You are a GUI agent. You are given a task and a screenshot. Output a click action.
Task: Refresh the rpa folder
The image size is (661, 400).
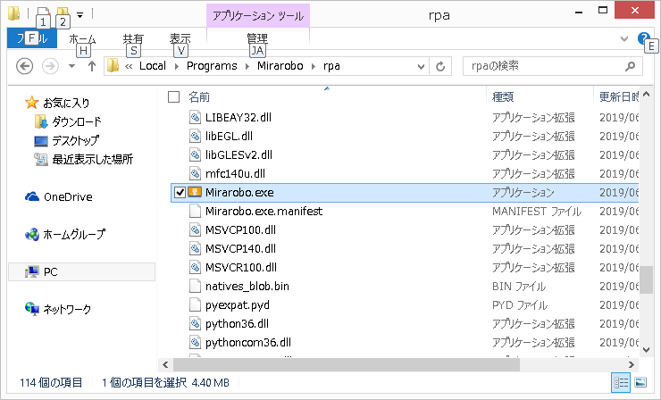[440, 67]
